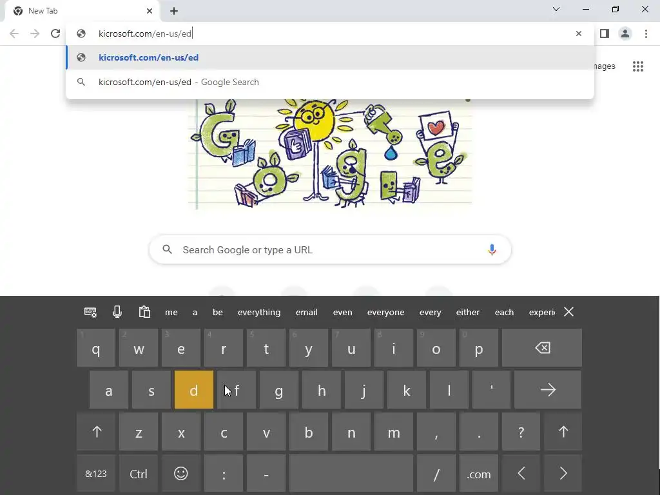Click the Search Google or type URL box
660x495 pixels.
pos(330,249)
